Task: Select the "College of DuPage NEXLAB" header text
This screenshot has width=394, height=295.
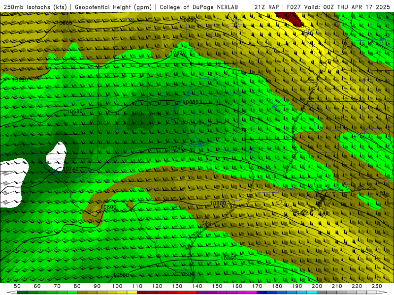Action: click(198, 7)
